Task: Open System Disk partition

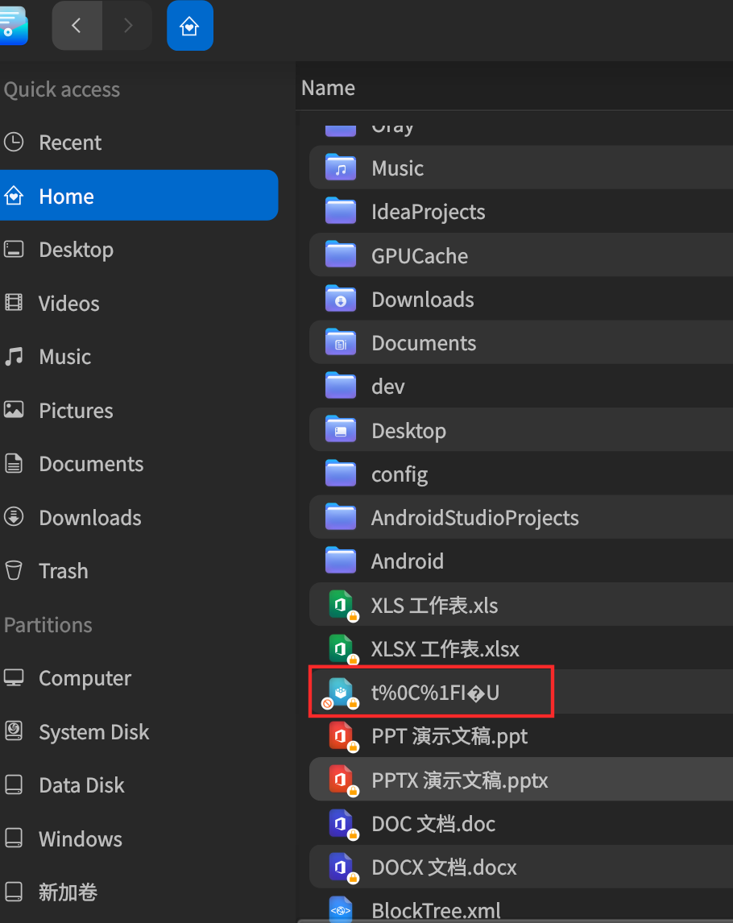Action: 139,731
